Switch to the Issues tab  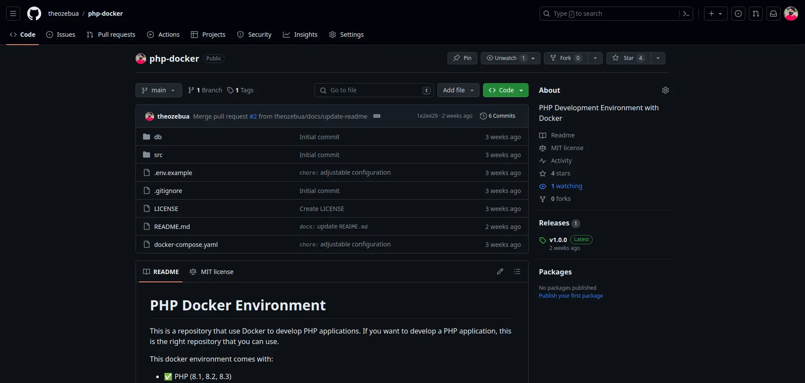[61, 35]
